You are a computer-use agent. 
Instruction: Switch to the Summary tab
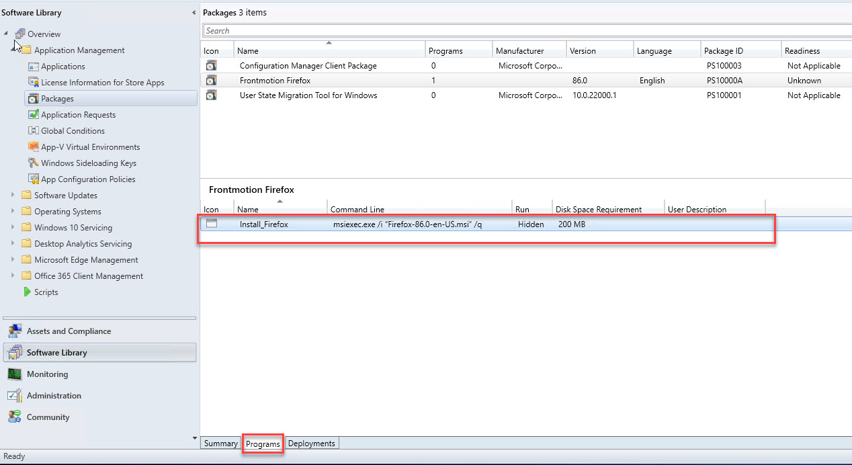[x=220, y=443]
